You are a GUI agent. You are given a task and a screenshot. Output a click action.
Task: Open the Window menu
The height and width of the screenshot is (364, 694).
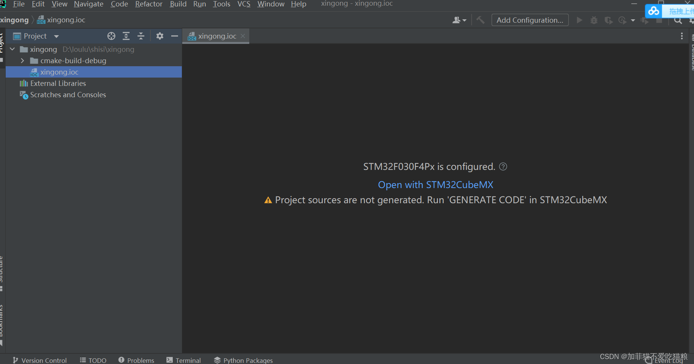tap(271, 4)
